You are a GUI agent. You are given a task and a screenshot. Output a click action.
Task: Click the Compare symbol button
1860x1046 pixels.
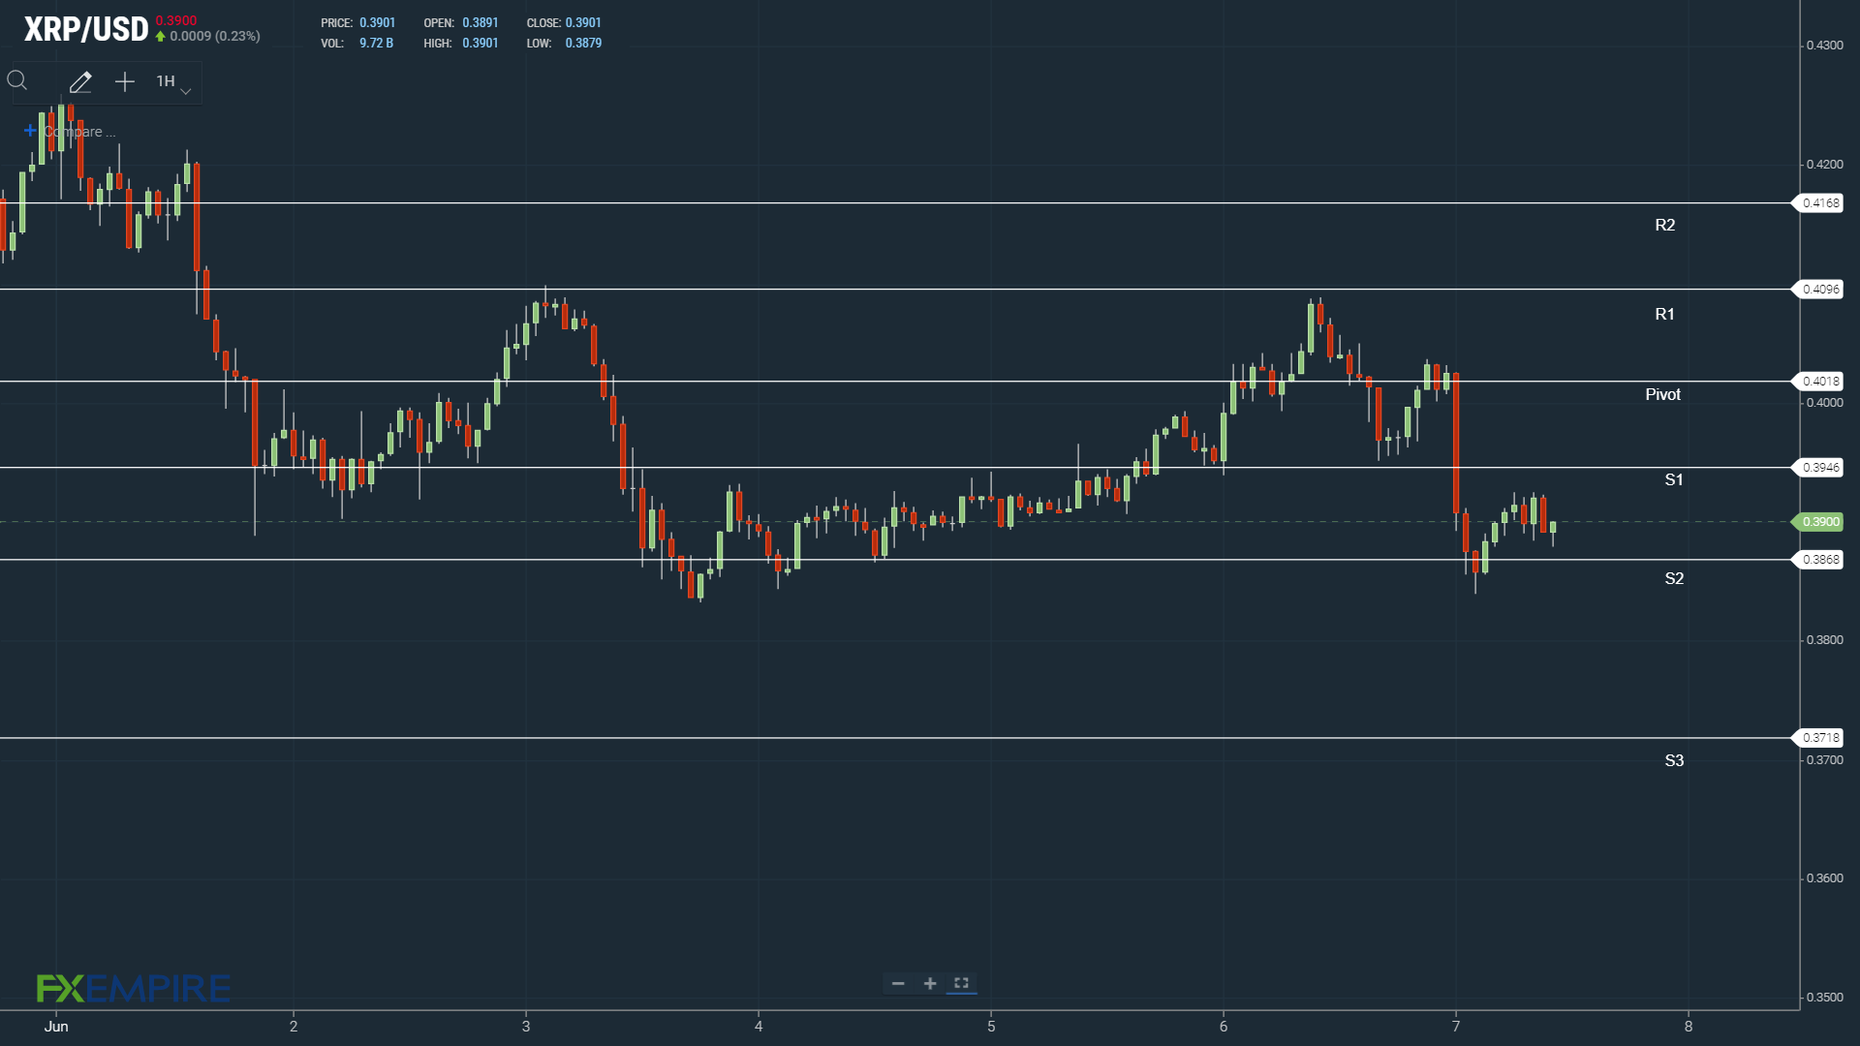70,132
